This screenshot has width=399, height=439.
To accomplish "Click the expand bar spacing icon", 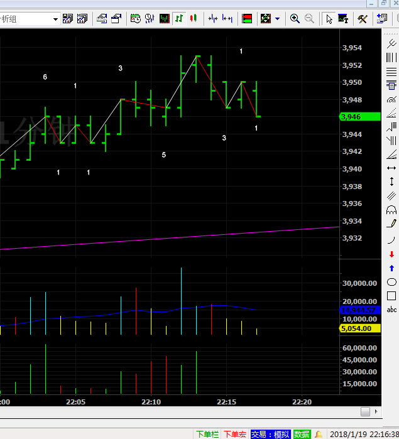I will (227, 19).
